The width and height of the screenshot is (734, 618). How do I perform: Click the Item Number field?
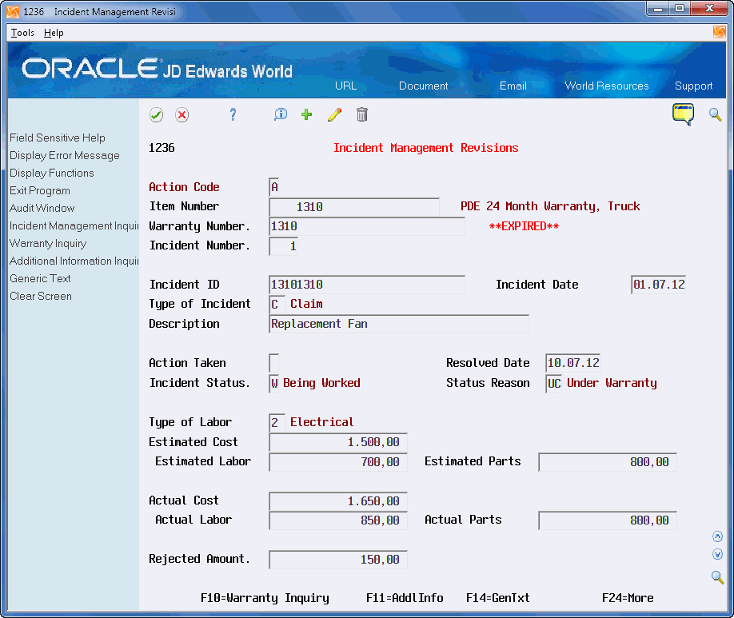click(x=354, y=207)
